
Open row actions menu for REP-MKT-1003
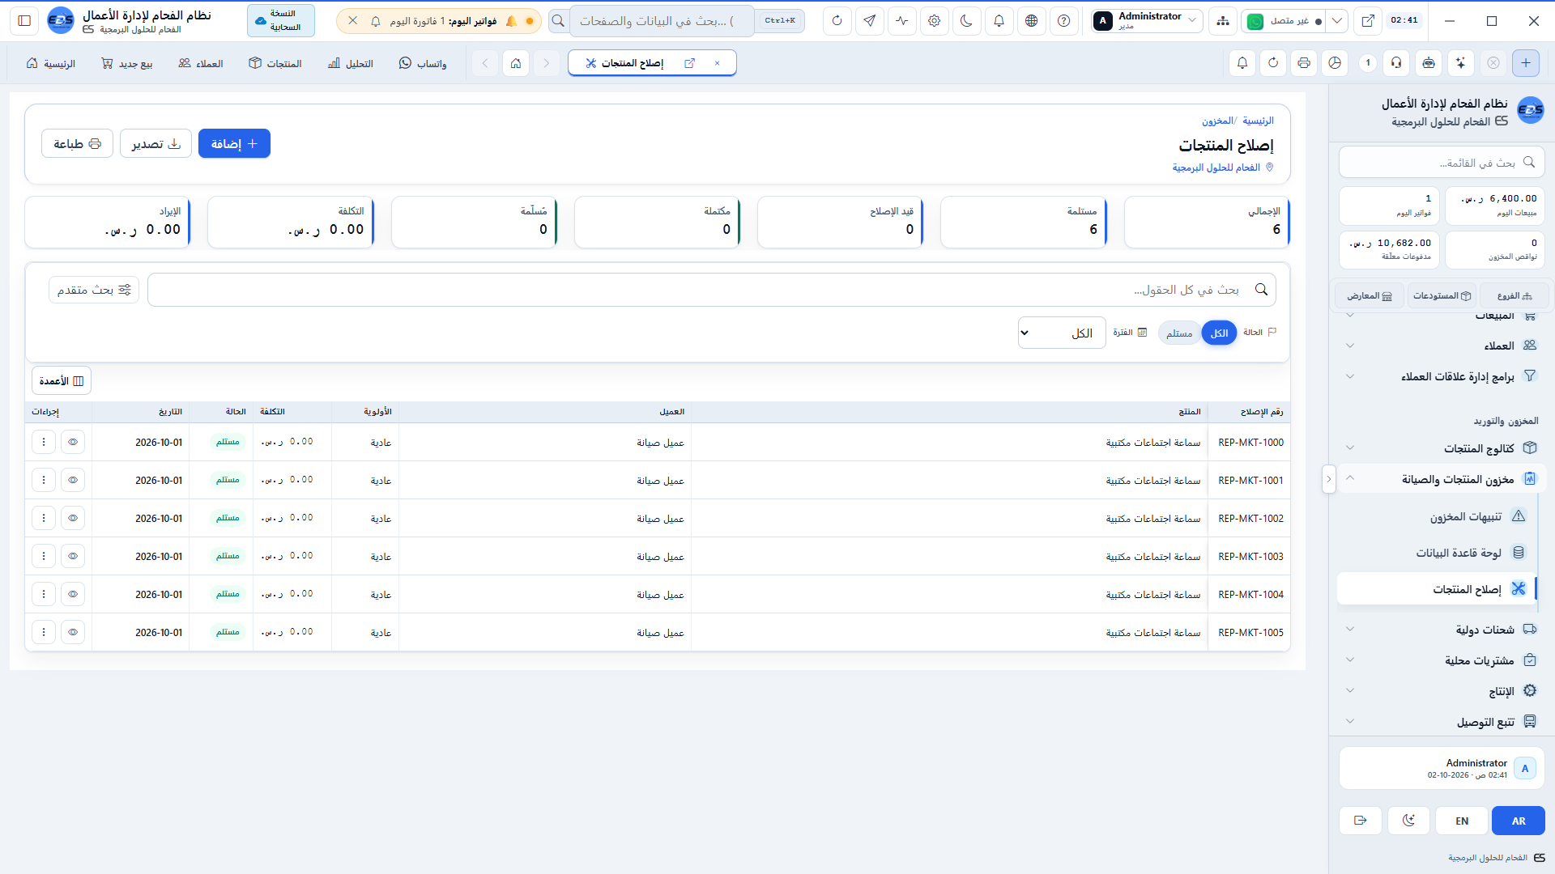(44, 557)
